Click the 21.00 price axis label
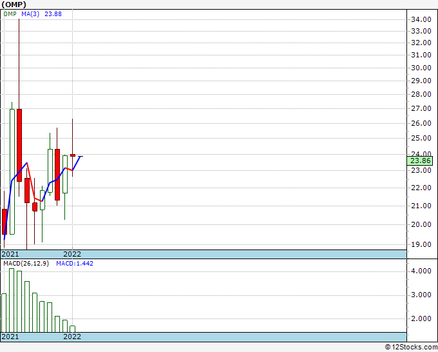 (x=421, y=206)
